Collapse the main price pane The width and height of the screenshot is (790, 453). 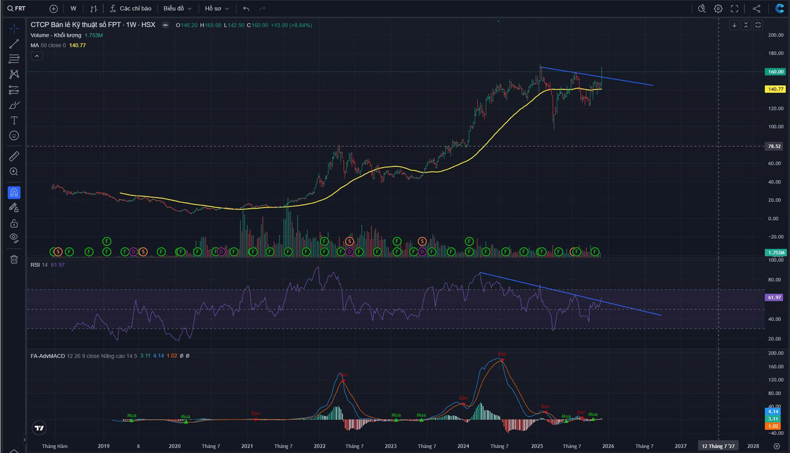coord(746,25)
